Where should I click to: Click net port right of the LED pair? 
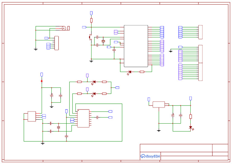pos(117,88)
